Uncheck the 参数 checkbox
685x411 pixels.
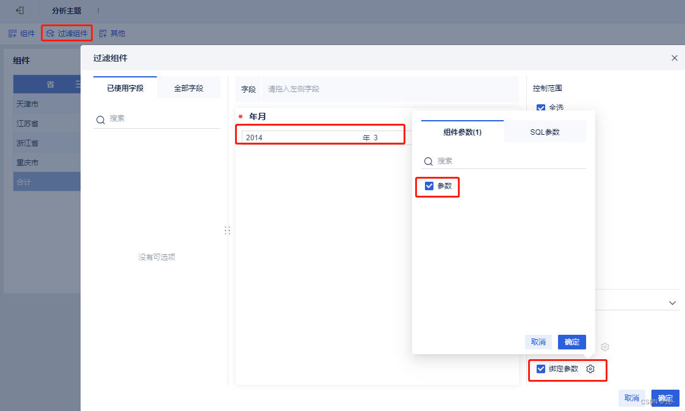[429, 186]
